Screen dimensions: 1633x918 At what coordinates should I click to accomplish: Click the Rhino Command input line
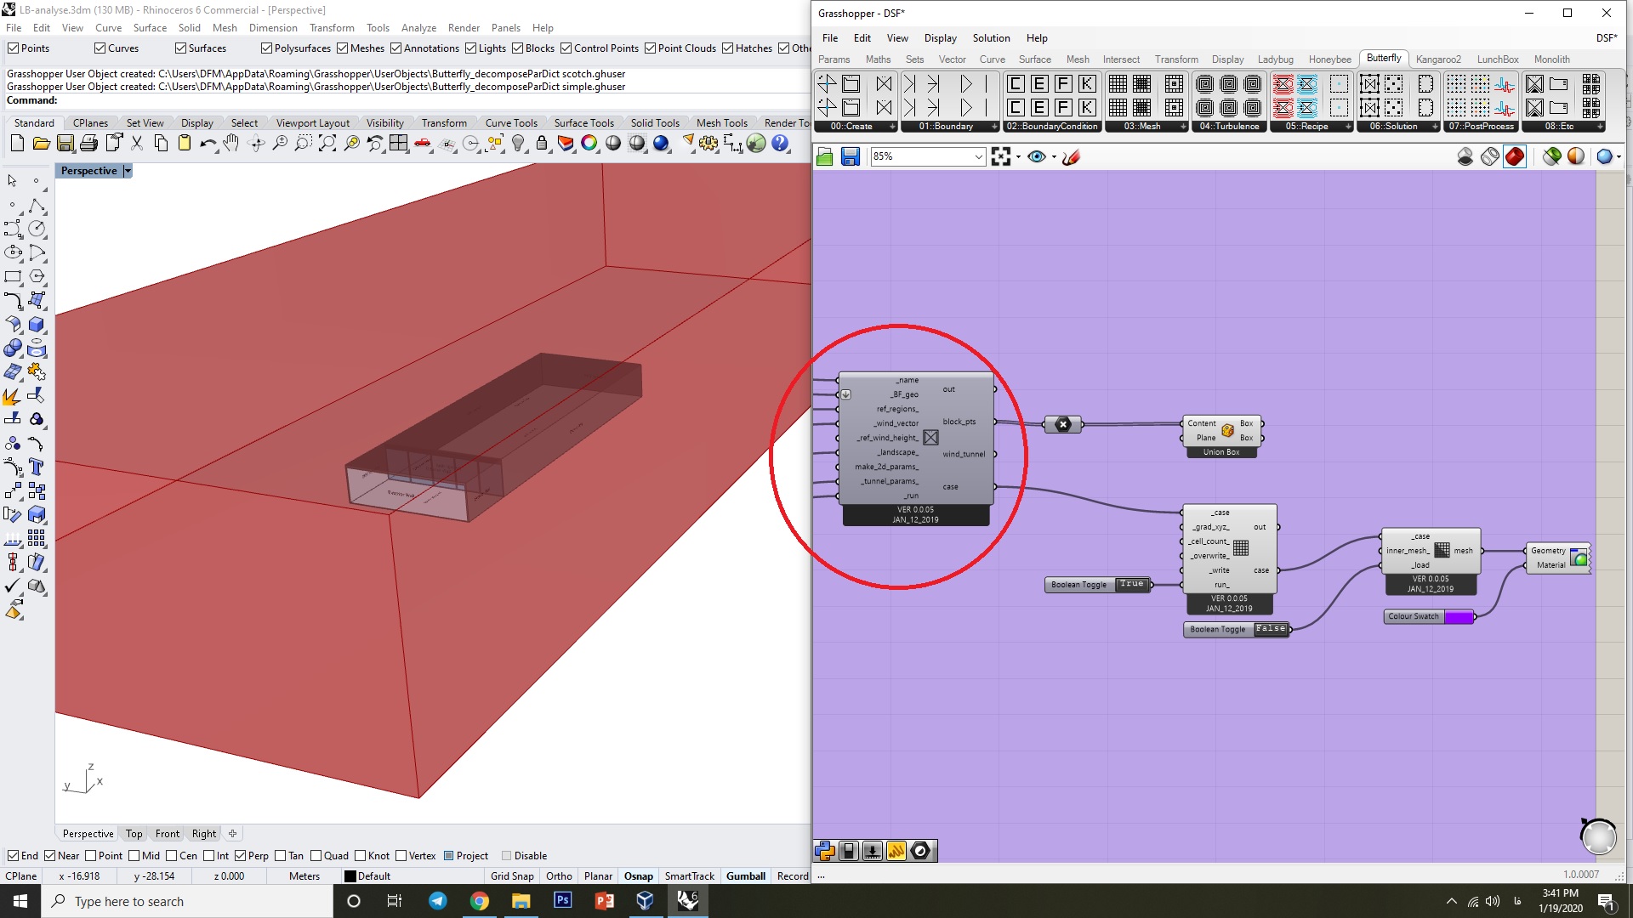pyautogui.click(x=408, y=100)
